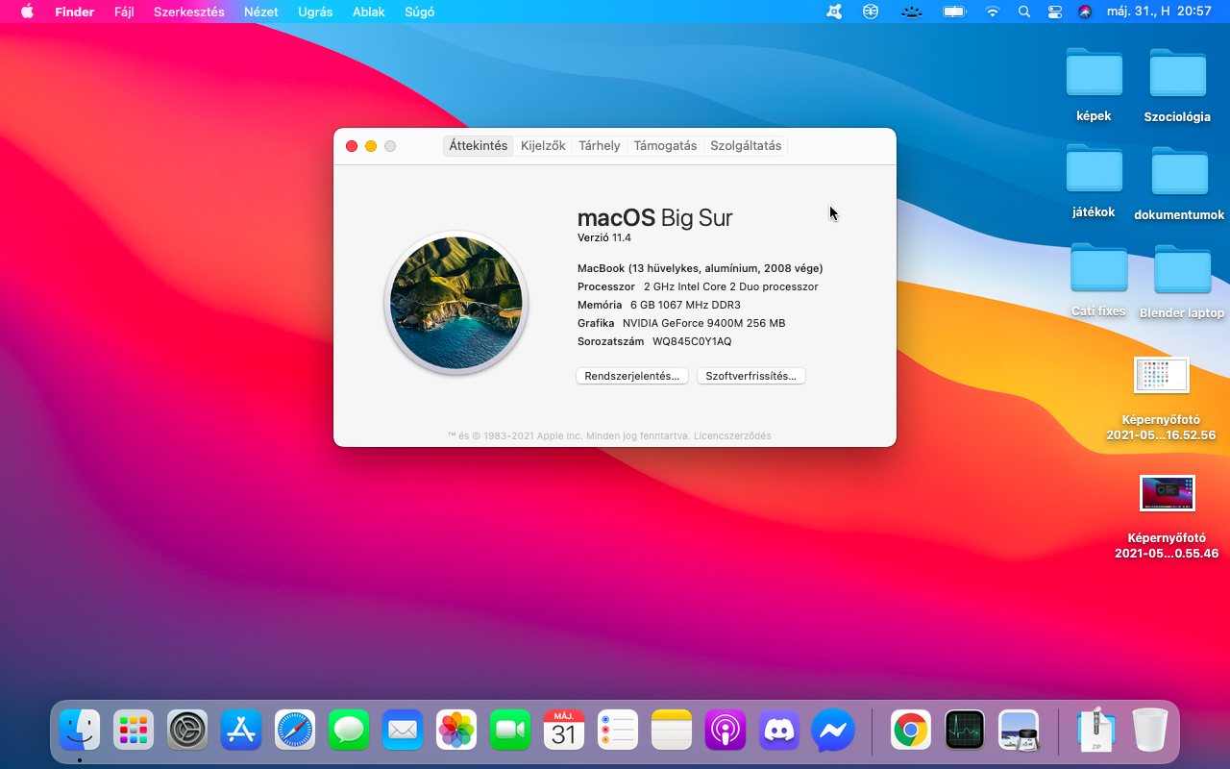Screen dimensions: 1230x769
Task: Click the Big Sur landscape image
Action: (455, 303)
